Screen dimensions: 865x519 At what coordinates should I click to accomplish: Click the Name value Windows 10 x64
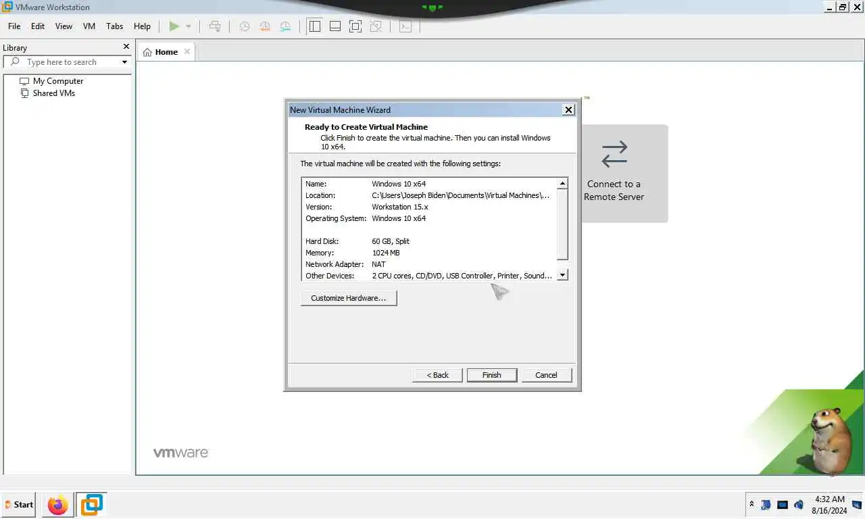[x=399, y=184]
